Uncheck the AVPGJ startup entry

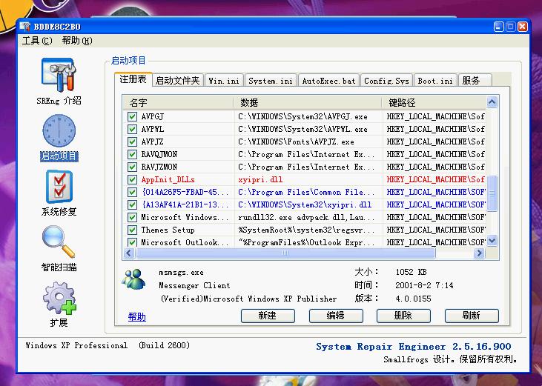click(132, 117)
